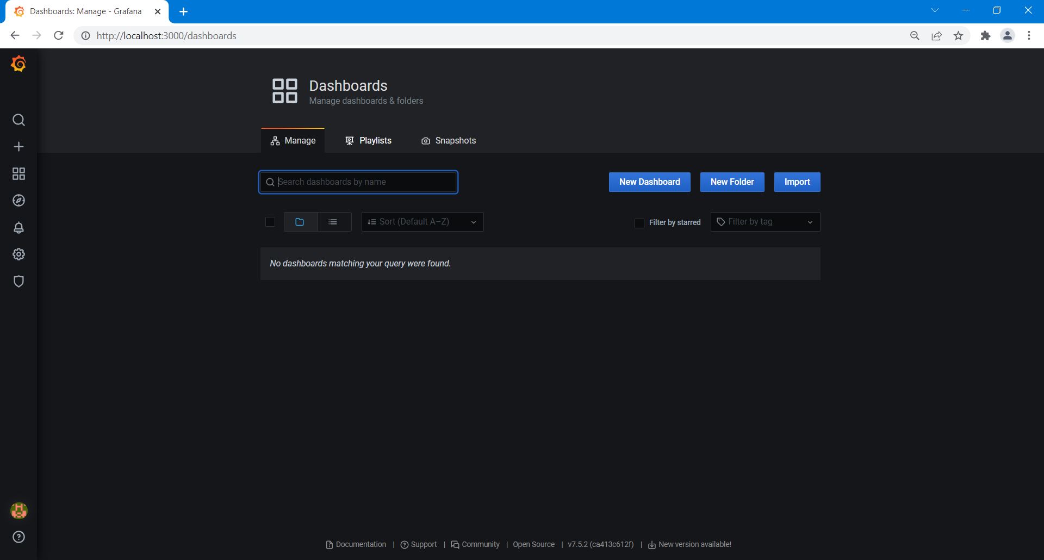Tick the select-all dashboards checkbox
Viewport: 1044px width, 560px height.
click(270, 222)
